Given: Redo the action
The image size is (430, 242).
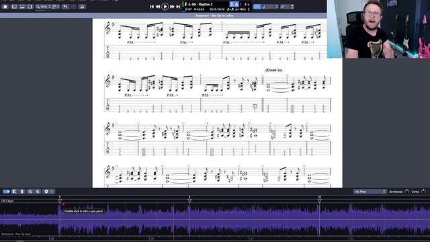Looking at the screenshot, I should click(73, 7).
